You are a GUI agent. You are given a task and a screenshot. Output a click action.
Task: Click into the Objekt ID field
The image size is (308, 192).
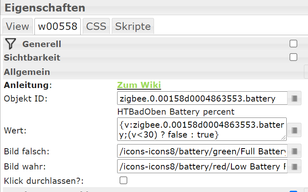(202, 98)
